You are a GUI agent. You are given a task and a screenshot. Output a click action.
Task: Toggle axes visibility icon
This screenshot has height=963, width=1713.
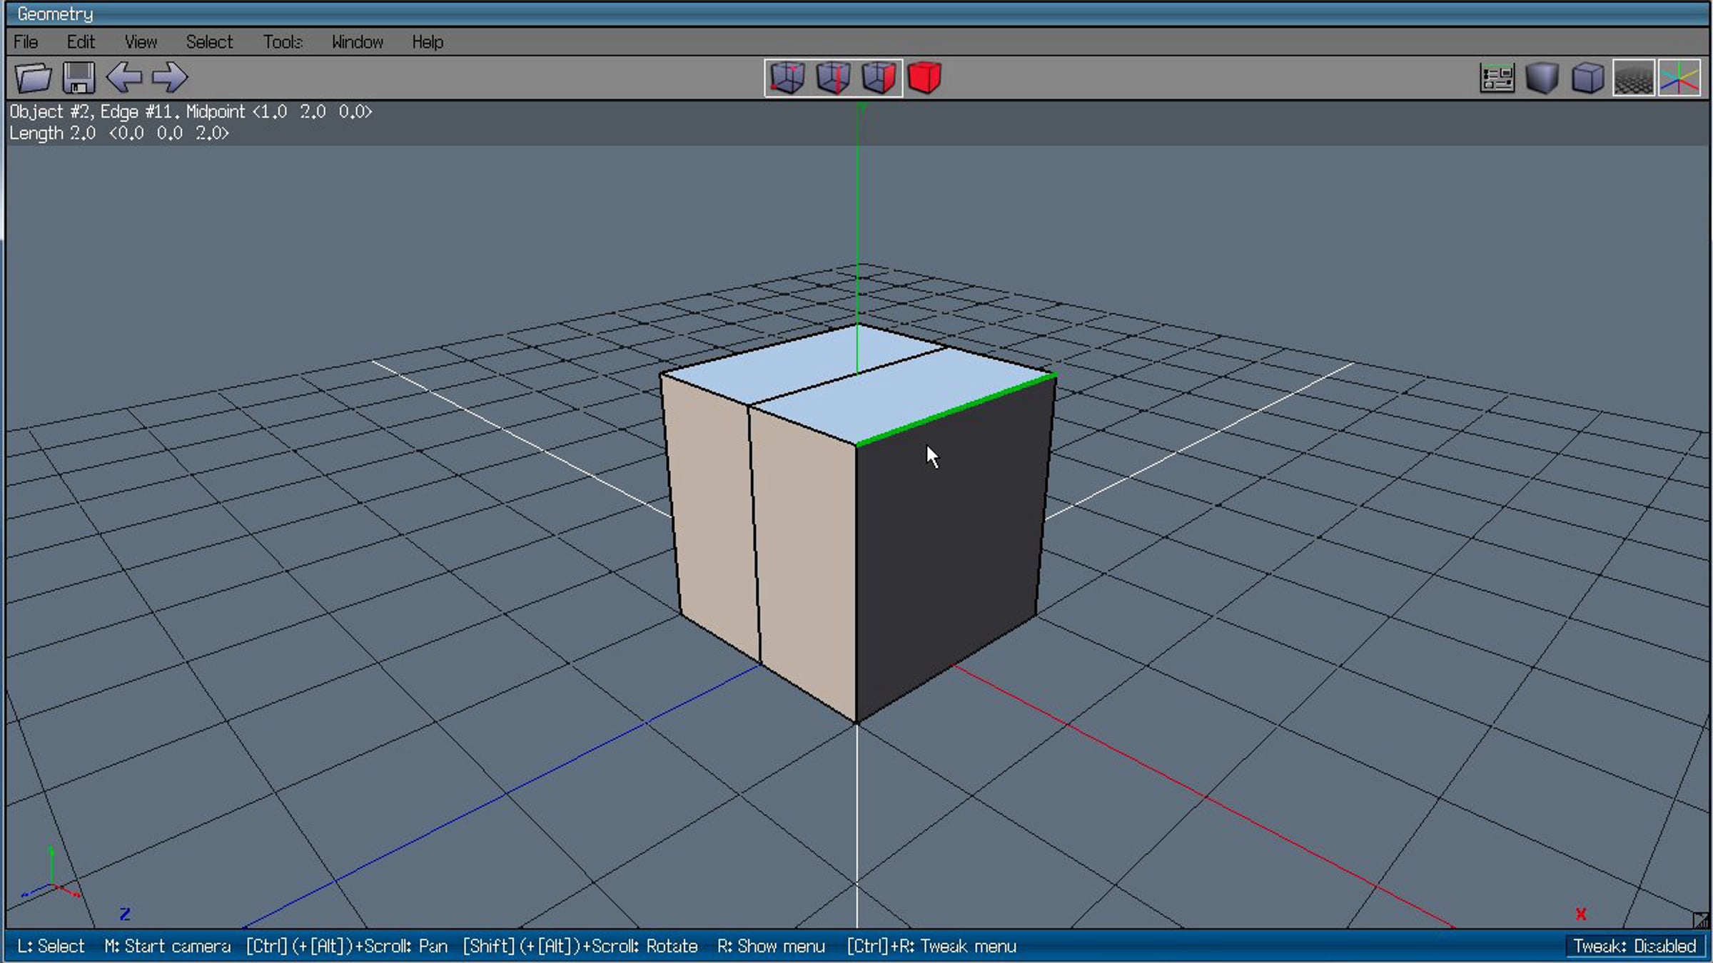[x=1679, y=78]
